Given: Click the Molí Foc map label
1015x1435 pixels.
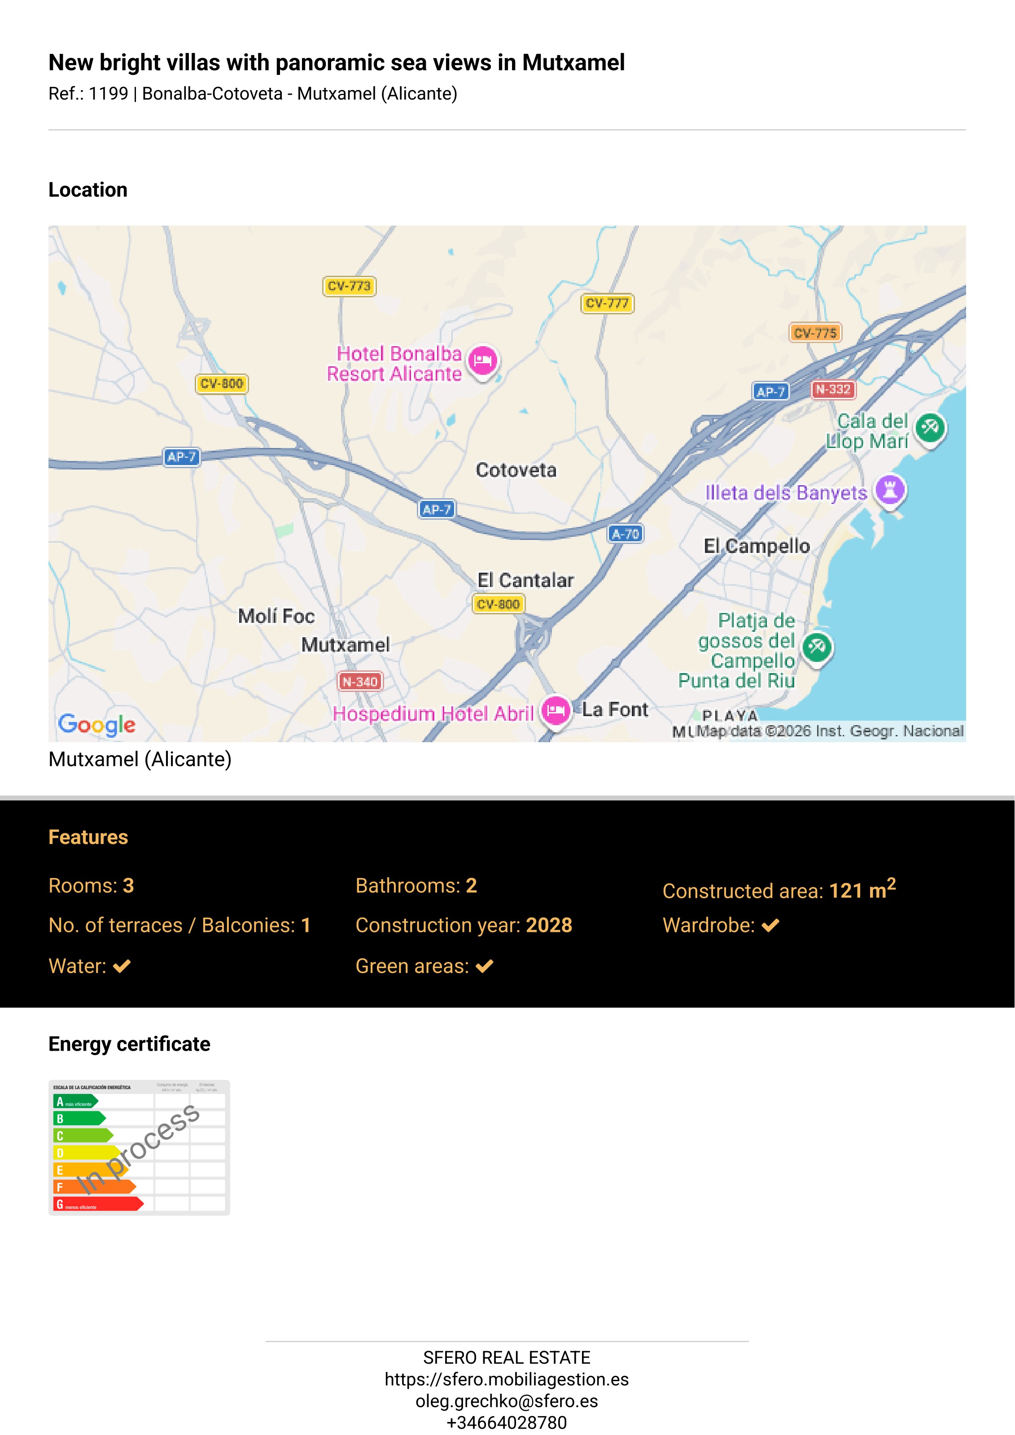Looking at the screenshot, I should [276, 616].
